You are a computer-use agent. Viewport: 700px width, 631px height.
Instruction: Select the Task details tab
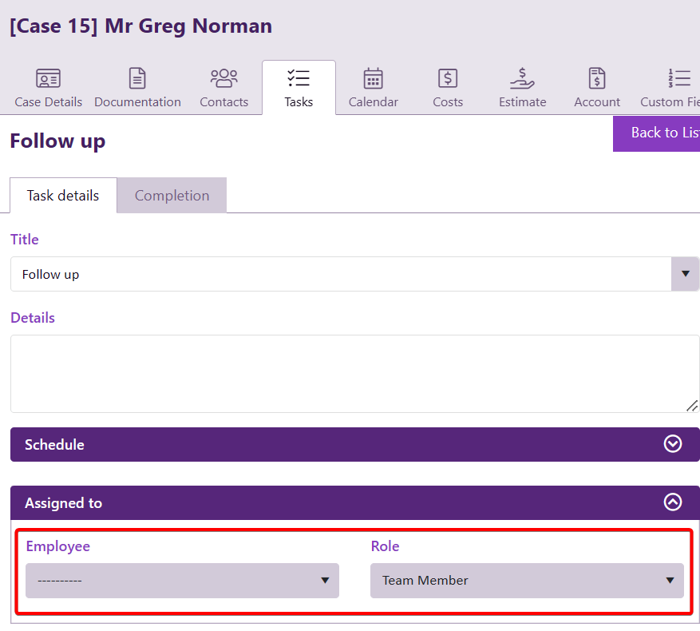click(63, 196)
